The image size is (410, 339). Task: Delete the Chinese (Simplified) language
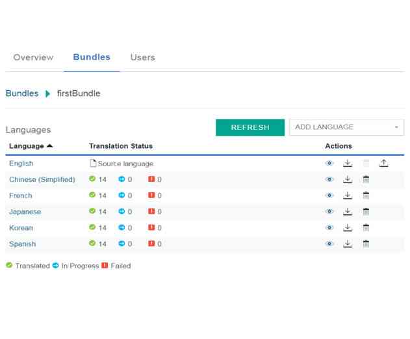[366, 179]
